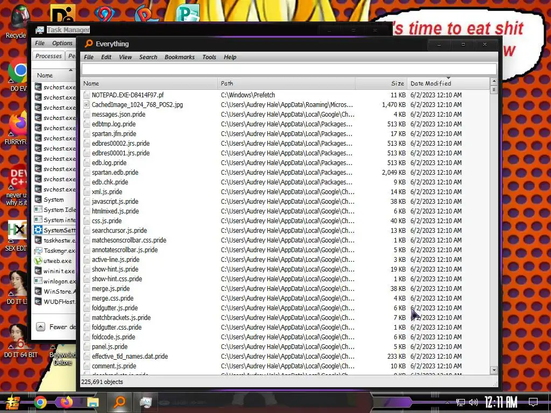
Task: Select the file icon of xml.js.pride
Action: 87,192
